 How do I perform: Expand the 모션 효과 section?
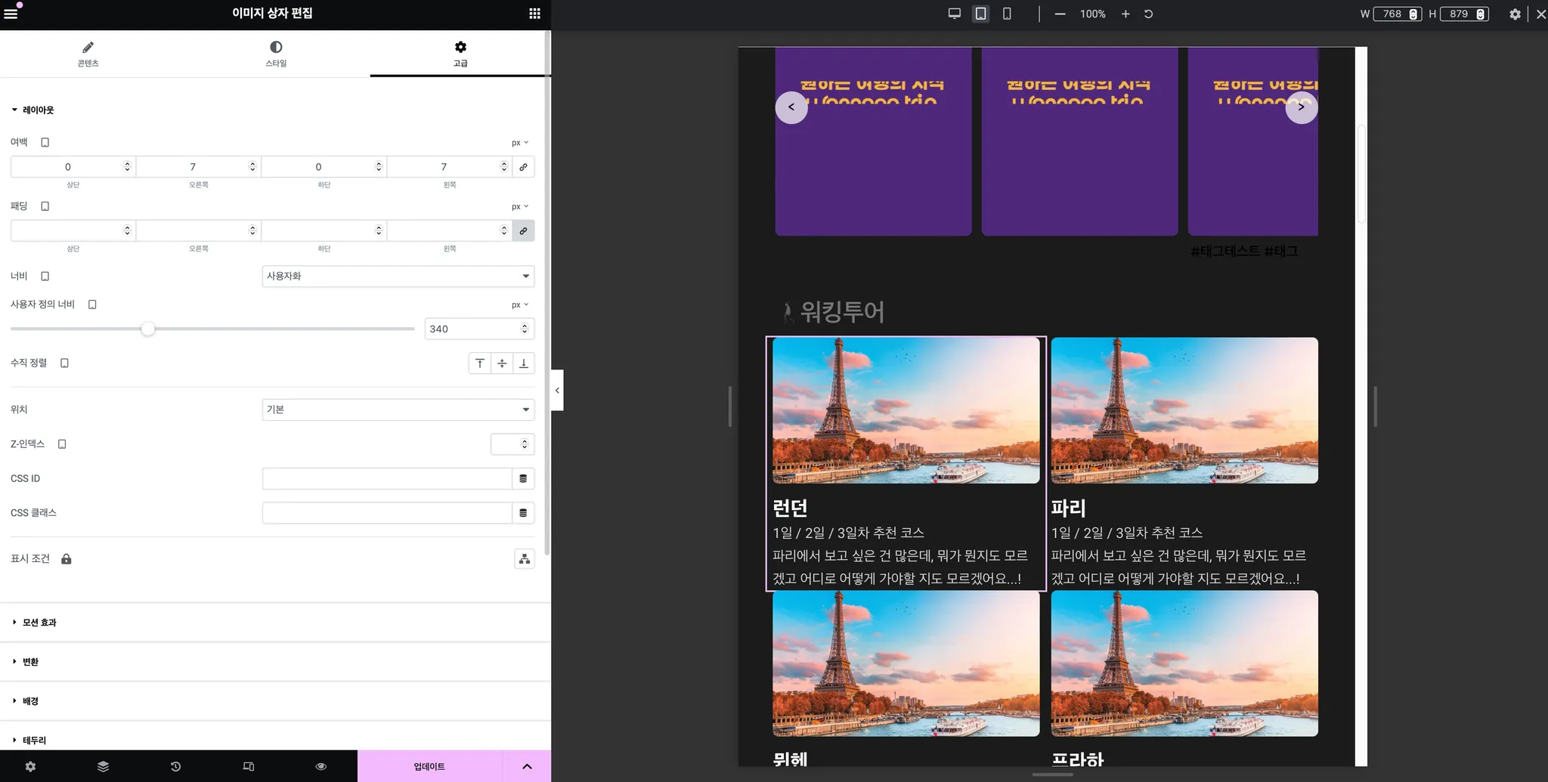point(39,623)
